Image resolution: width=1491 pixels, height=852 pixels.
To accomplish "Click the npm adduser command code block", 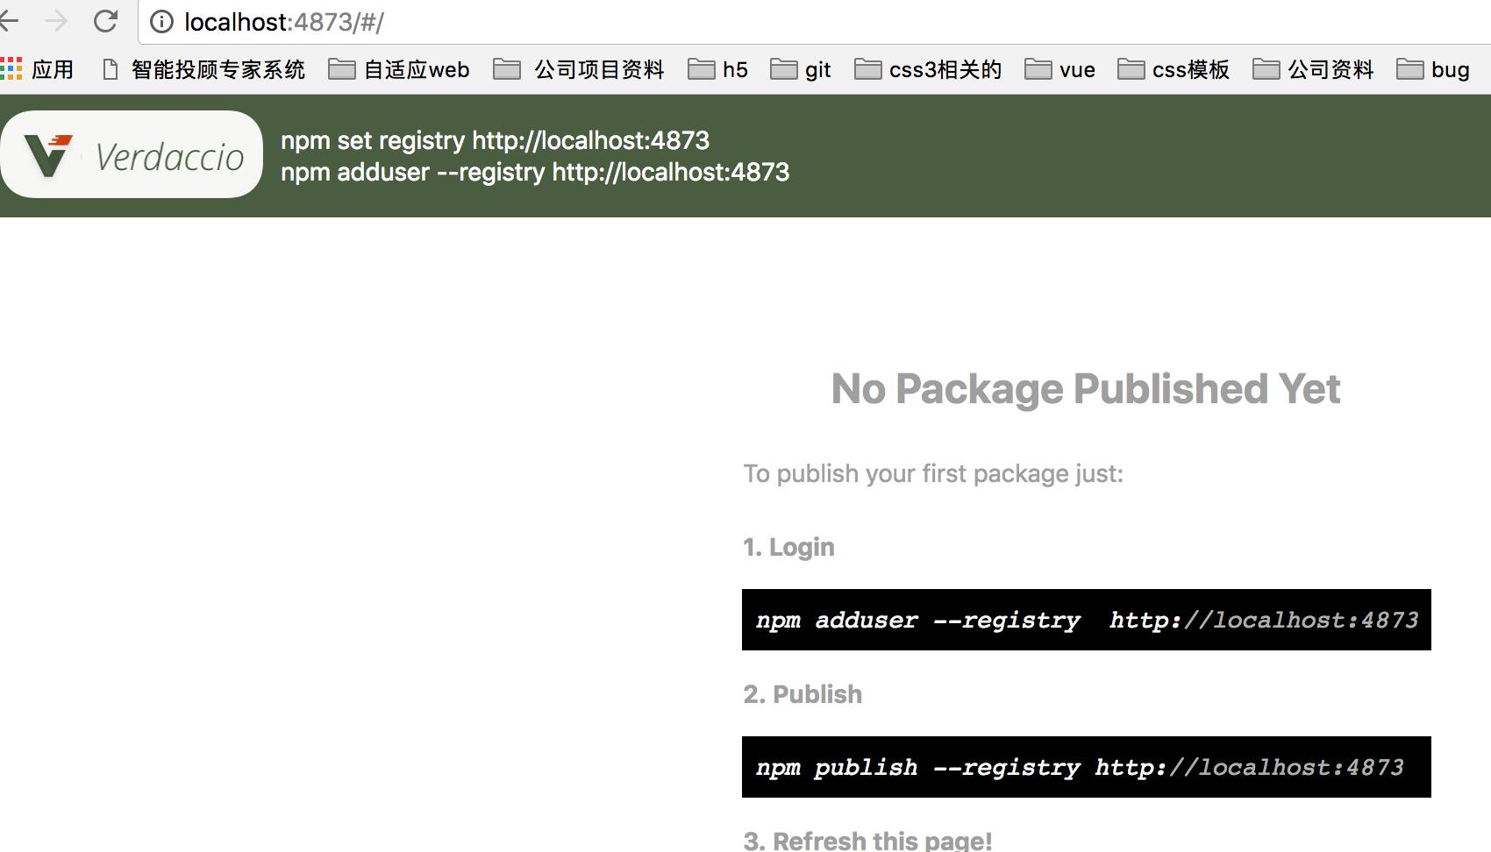I will click(1087, 620).
